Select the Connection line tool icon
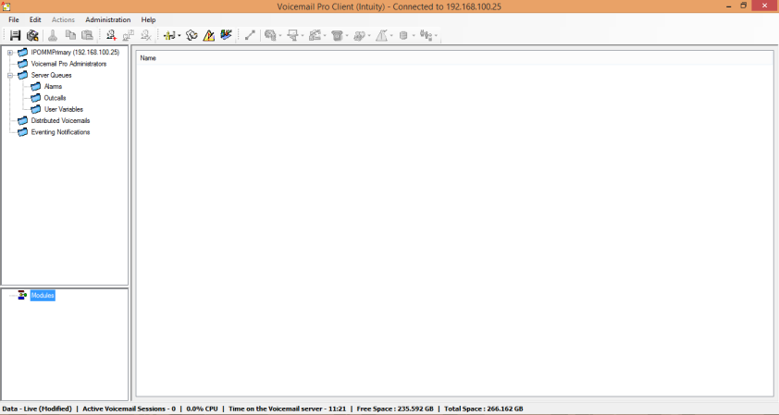The height and width of the screenshot is (415, 779). [x=250, y=35]
